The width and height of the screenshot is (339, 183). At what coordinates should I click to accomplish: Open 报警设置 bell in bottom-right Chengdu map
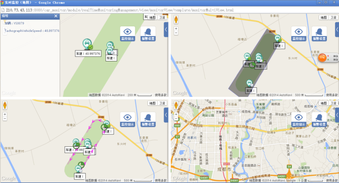pyautogui.click(x=319, y=120)
